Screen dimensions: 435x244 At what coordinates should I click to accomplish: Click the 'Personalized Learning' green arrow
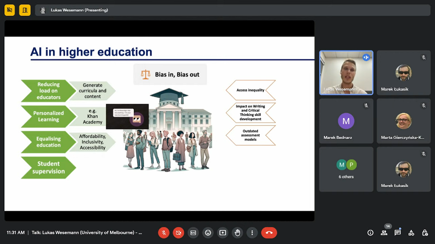pyautogui.click(x=48, y=116)
